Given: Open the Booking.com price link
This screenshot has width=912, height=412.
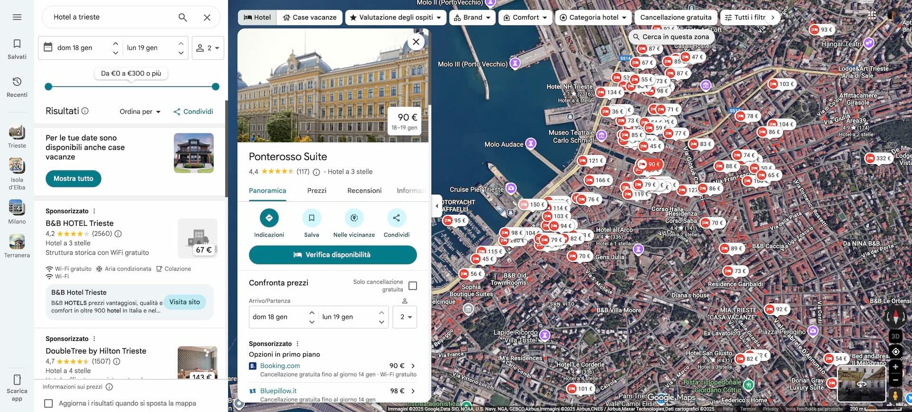Looking at the screenshot, I should (280, 366).
